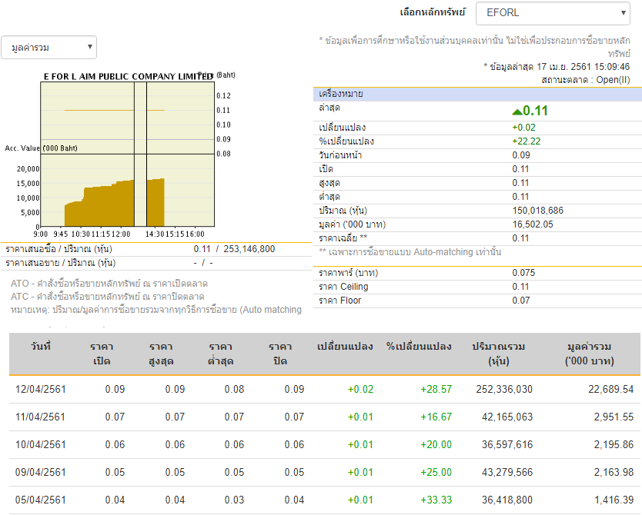Select date cell 12/04/2561
The height and width of the screenshot is (515, 642).
pyautogui.click(x=41, y=390)
